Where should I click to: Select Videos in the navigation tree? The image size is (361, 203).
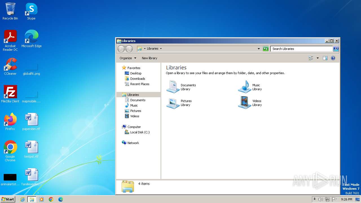tap(135, 116)
